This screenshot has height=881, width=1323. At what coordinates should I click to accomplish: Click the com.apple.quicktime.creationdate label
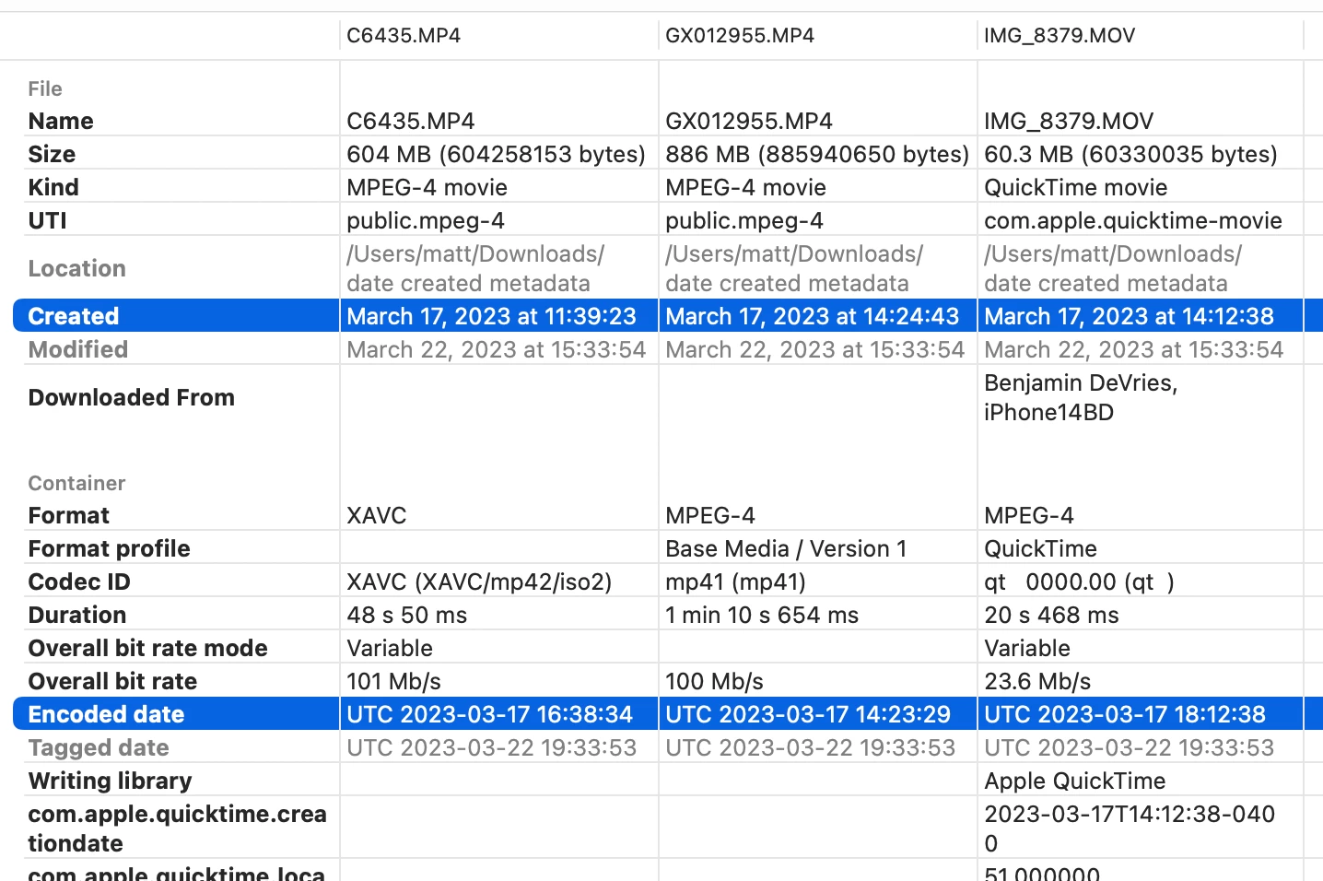(x=177, y=828)
